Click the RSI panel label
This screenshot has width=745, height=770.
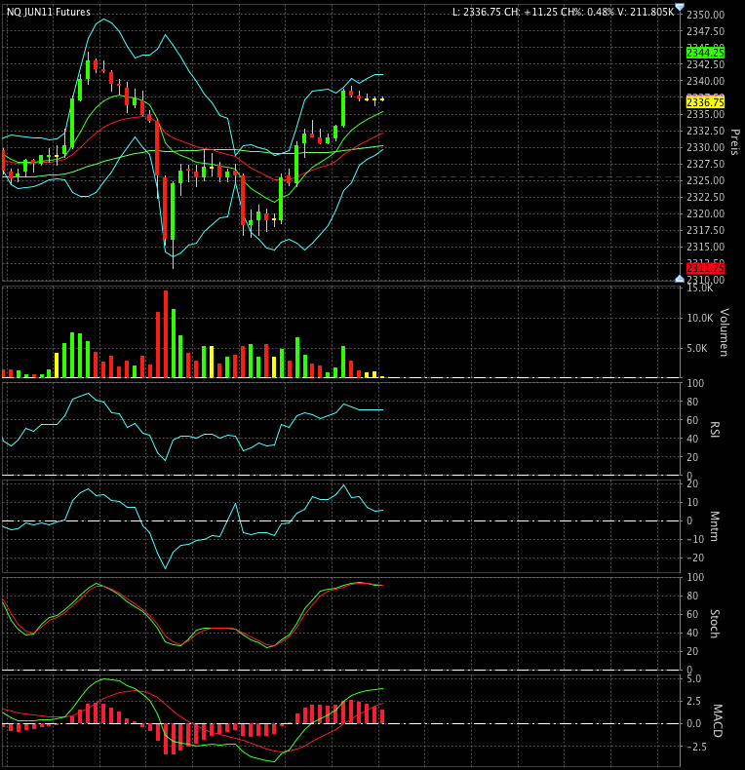tap(715, 429)
